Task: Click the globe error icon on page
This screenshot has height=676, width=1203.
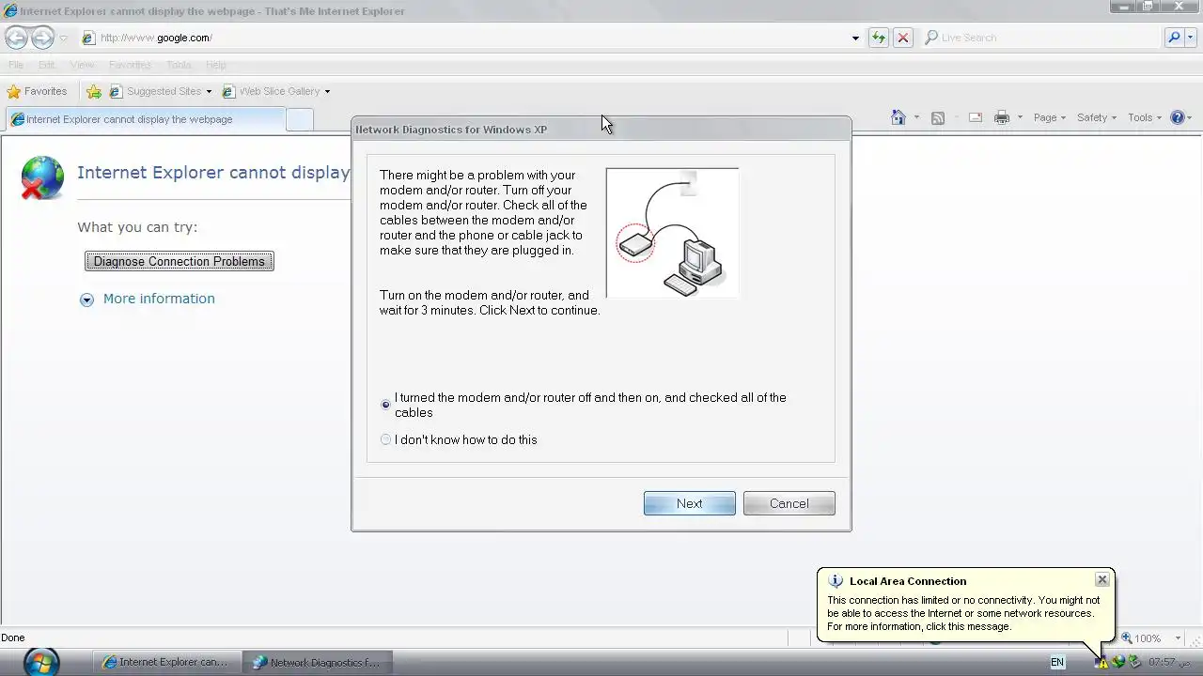Action: point(42,177)
